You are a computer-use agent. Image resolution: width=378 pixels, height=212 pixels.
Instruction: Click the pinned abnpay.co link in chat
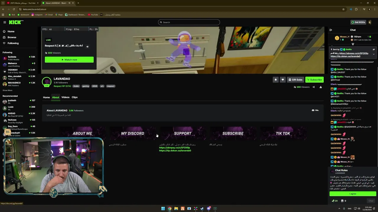coord(354,53)
